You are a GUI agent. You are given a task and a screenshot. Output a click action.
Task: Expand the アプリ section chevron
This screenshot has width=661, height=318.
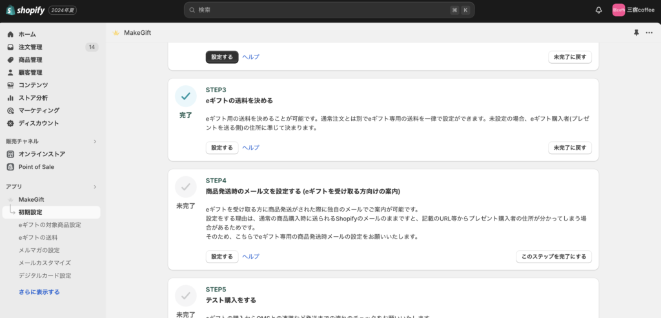click(x=95, y=186)
